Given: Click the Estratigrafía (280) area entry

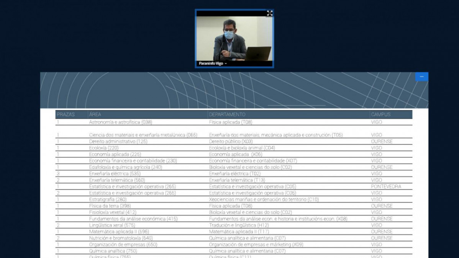Looking at the screenshot, I should tap(108, 199).
